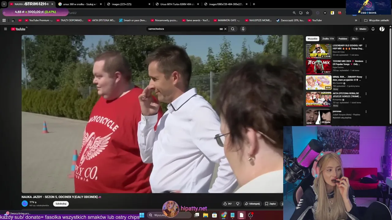
Task: Click the Utwórz create button
Action: tap(361, 29)
